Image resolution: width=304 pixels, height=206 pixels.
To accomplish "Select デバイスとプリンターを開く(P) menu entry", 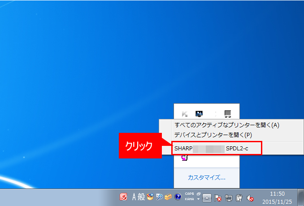I will pos(213,135).
